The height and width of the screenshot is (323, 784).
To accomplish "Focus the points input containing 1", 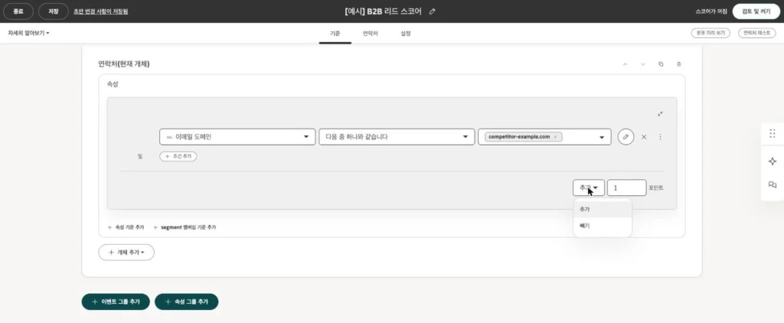I will pos(626,188).
